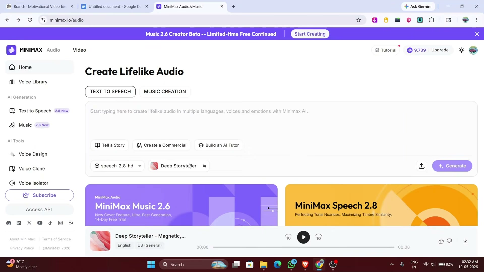Like the audio with thumbs up

(x=441, y=241)
